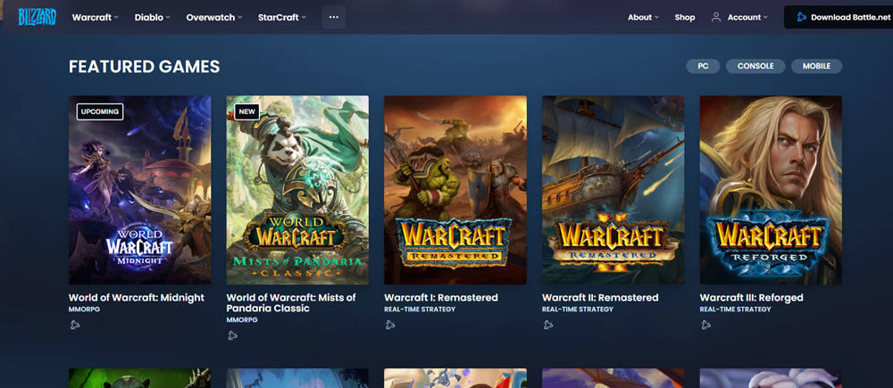Filter featured games by Mobile
Screen dimensions: 893x388
(x=816, y=66)
